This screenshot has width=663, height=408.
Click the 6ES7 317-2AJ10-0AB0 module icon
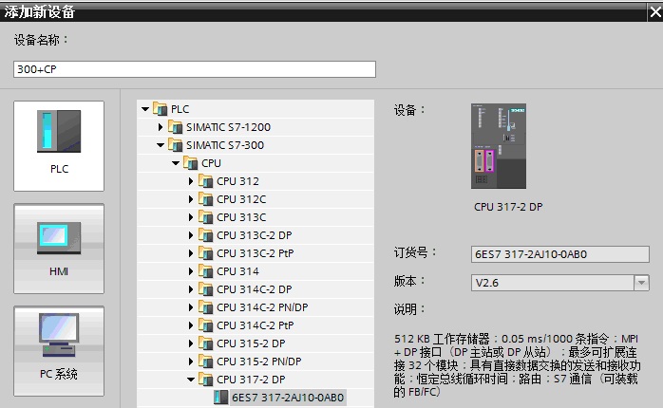pos(220,397)
